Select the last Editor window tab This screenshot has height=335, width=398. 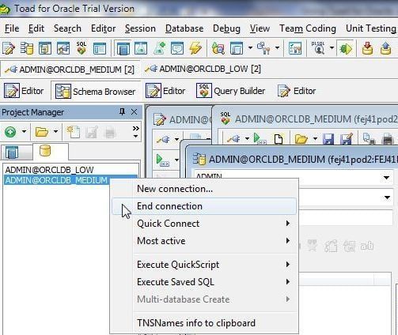pos(297,91)
